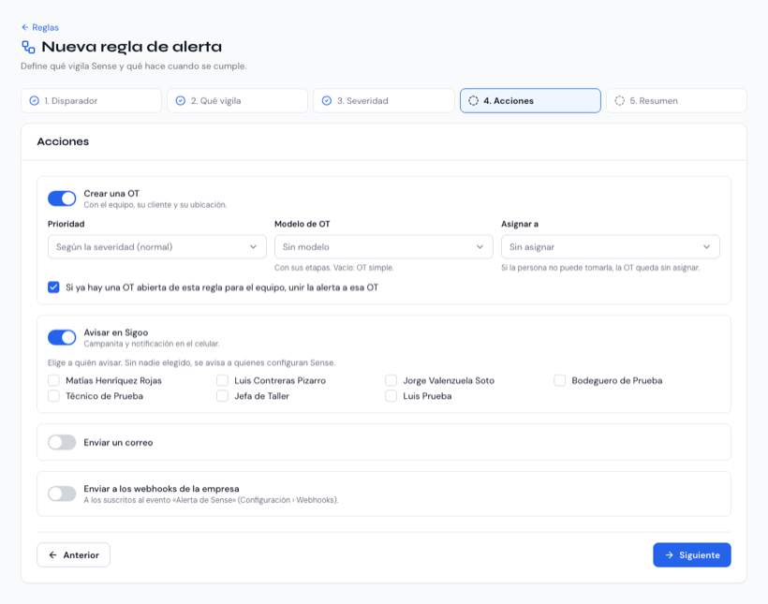Enable the Enviar un correo toggle
The image size is (768, 604).
[x=62, y=442]
